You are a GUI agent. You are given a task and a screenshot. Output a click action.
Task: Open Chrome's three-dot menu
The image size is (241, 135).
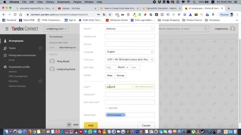[237, 15]
